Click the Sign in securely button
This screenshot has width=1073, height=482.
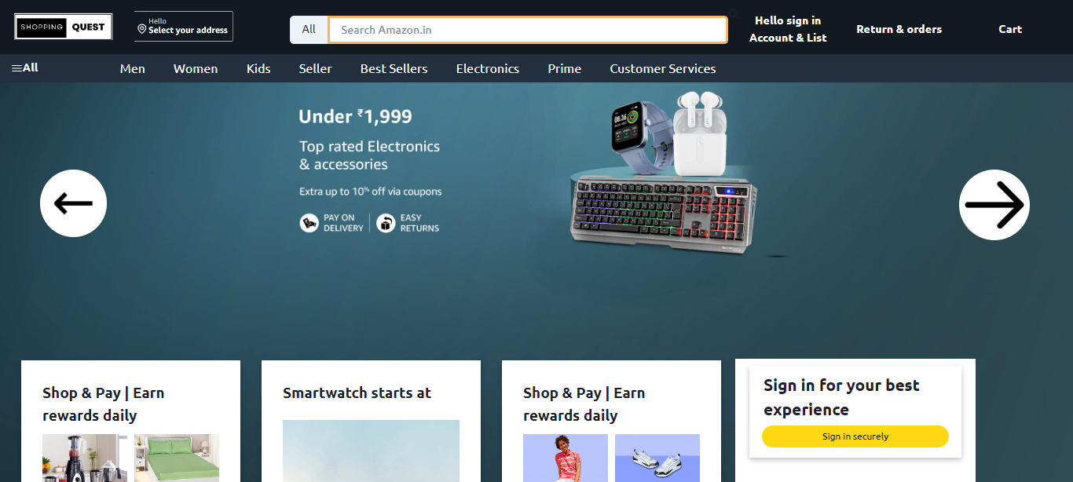pyautogui.click(x=855, y=436)
